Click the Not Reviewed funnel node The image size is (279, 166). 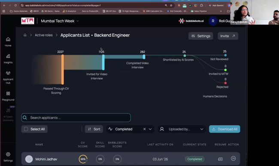coord(225,55)
